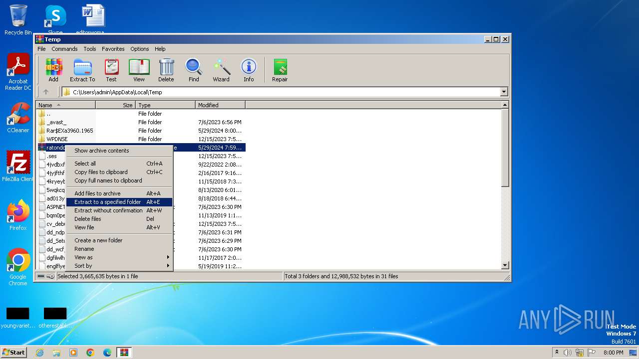Open the Help menu
The width and height of the screenshot is (639, 359).
click(160, 49)
